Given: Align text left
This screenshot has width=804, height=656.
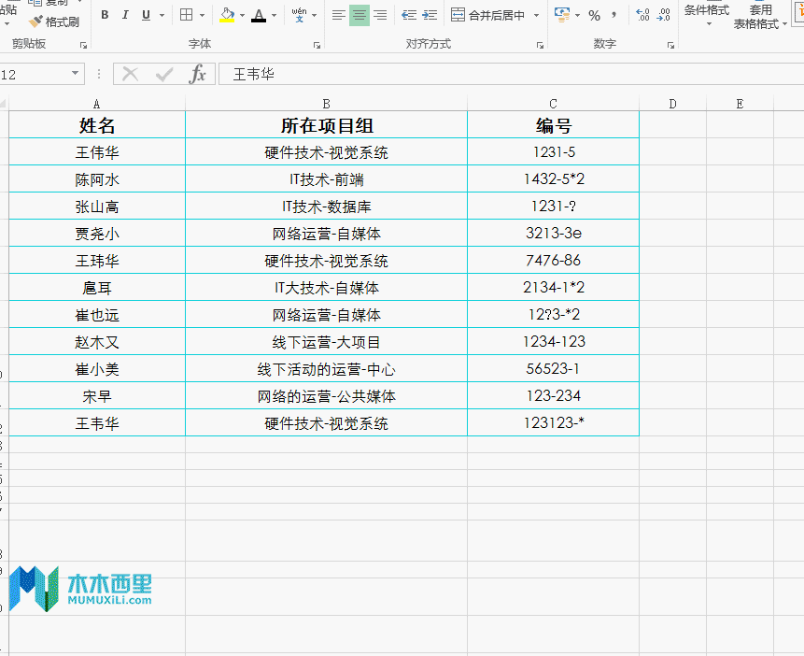Looking at the screenshot, I should coord(338,15).
